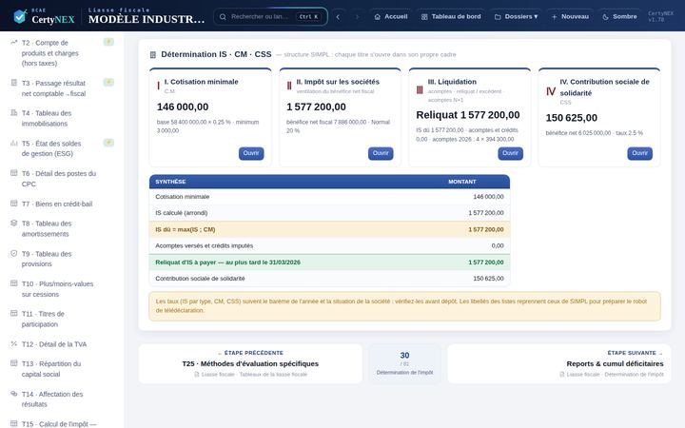This screenshot has height=428, width=685.
Task: Click the T10 table icon
Action: point(14,283)
